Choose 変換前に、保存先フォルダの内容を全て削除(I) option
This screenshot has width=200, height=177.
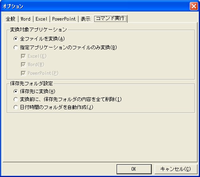pyautogui.click(x=68, y=99)
